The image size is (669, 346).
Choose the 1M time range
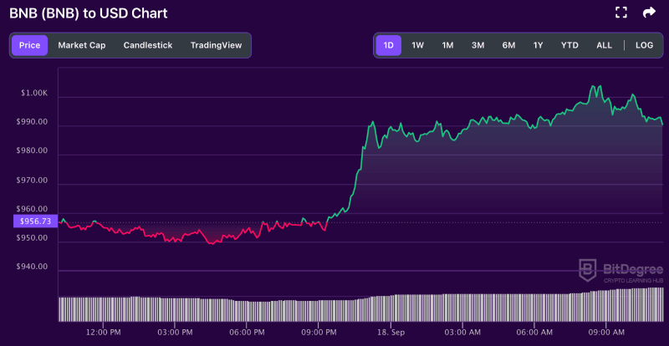point(447,45)
